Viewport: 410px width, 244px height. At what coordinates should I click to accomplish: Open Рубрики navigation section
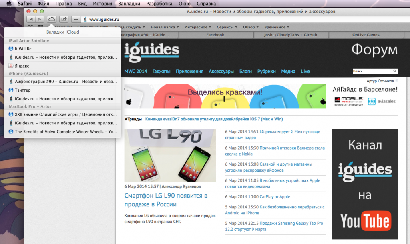266,71
